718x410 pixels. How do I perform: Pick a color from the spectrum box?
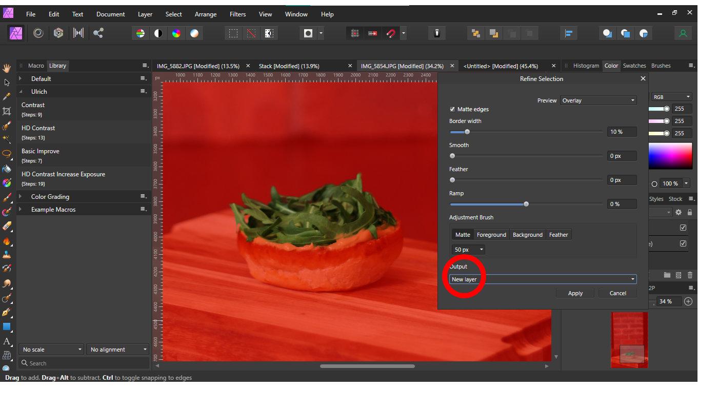click(670, 156)
